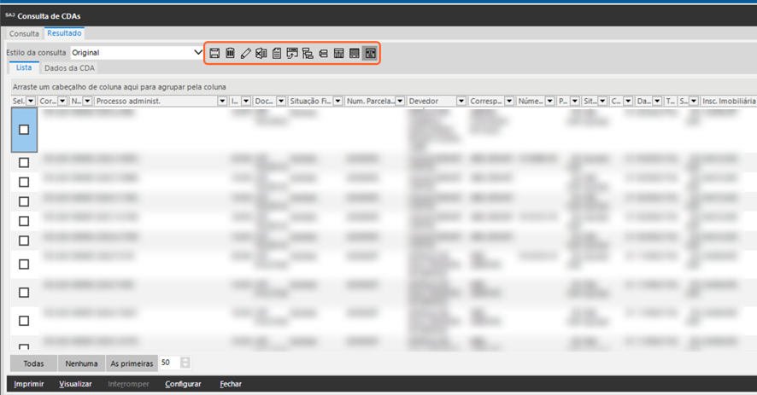Click the table grid columns icon

pos(339,54)
